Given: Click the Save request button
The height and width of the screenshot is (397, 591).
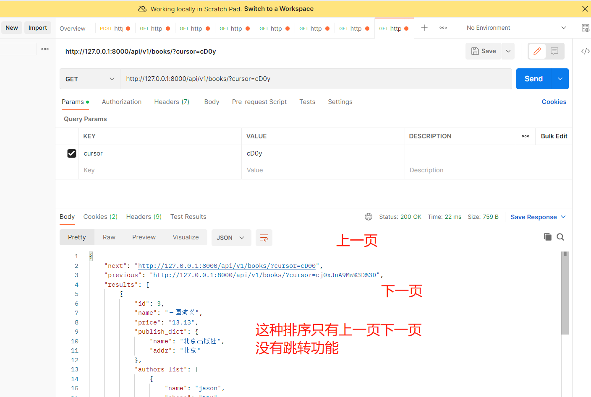Looking at the screenshot, I should pos(484,51).
